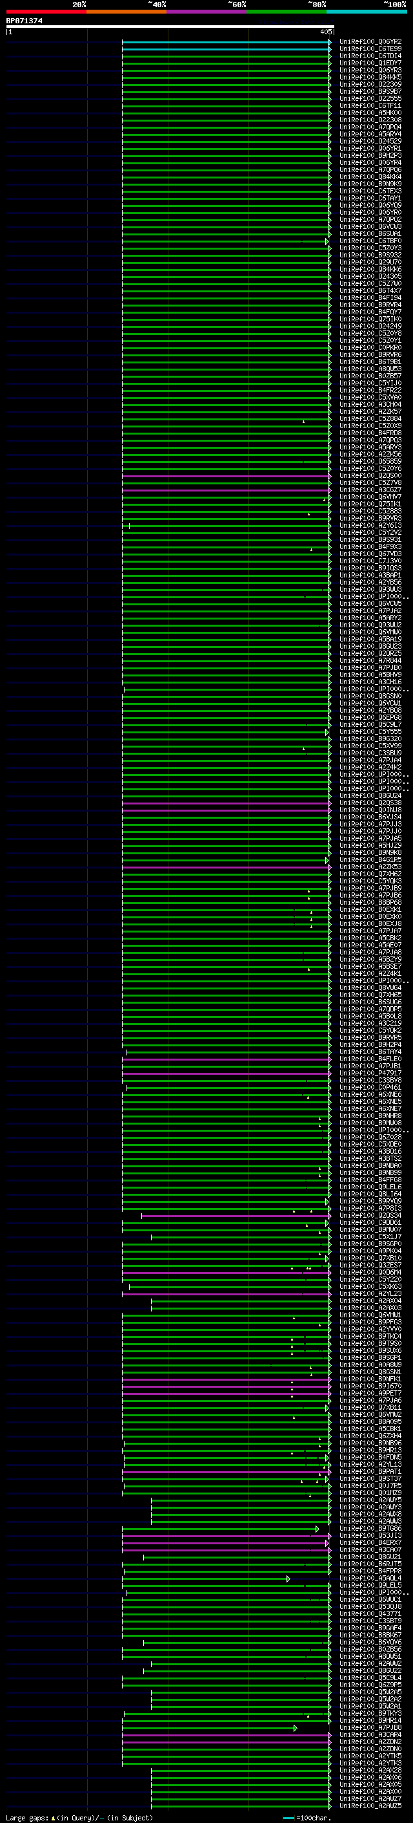Open hit UniRef100_C6TDI4
This screenshot has height=1823, width=413.
[x=370, y=56]
